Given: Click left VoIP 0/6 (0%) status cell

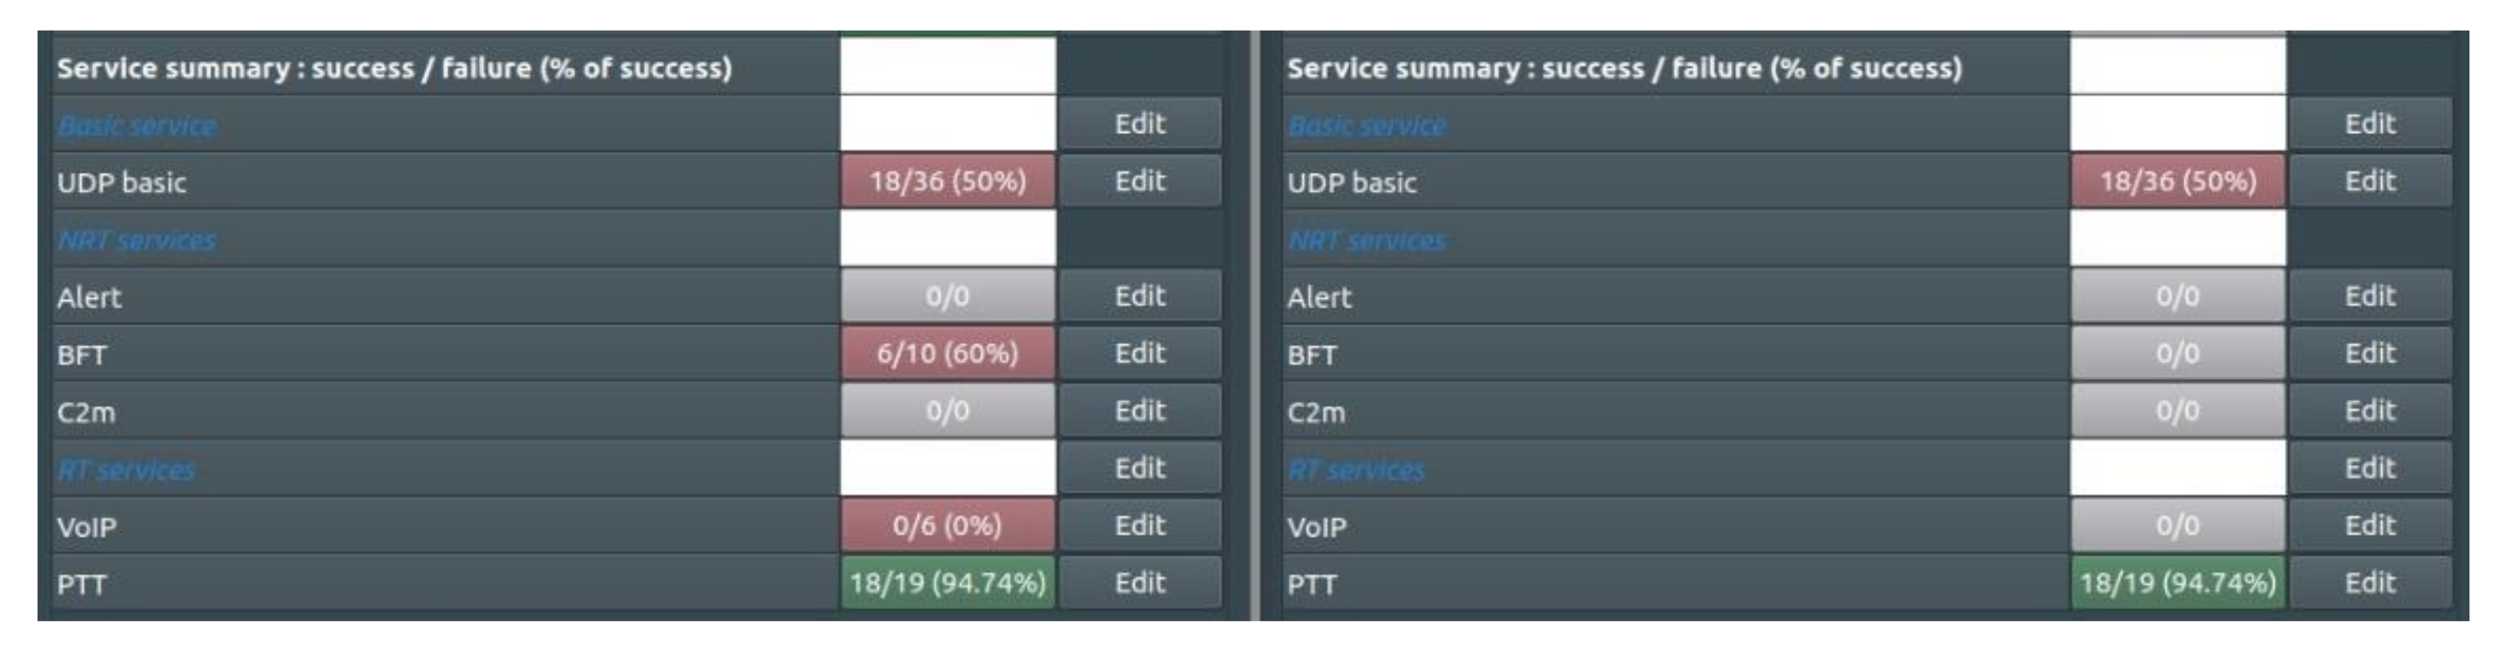Looking at the screenshot, I should click(947, 525).
